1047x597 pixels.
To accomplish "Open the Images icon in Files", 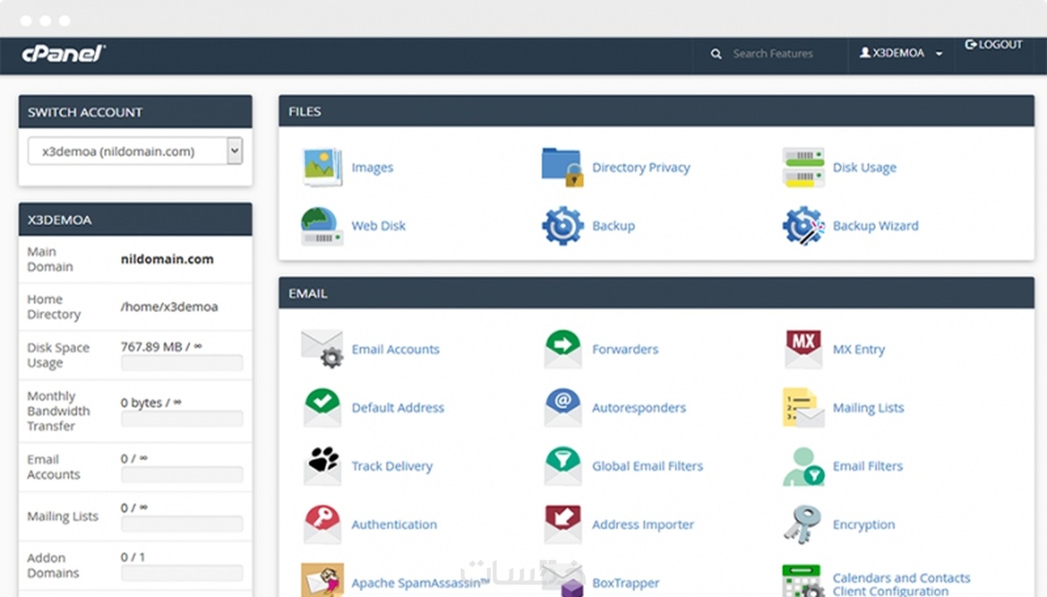I will pos(322,167).
